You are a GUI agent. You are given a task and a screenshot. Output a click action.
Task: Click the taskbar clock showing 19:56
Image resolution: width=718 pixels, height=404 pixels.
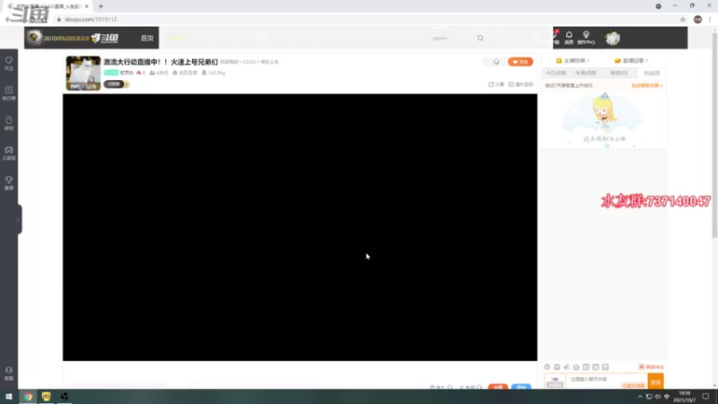coord(685,397)
